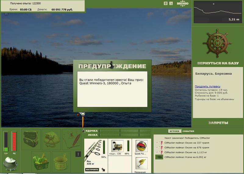Click the reel wear indicator at 99%
This screenshot has width=244, height=174.
coord(128,146)
